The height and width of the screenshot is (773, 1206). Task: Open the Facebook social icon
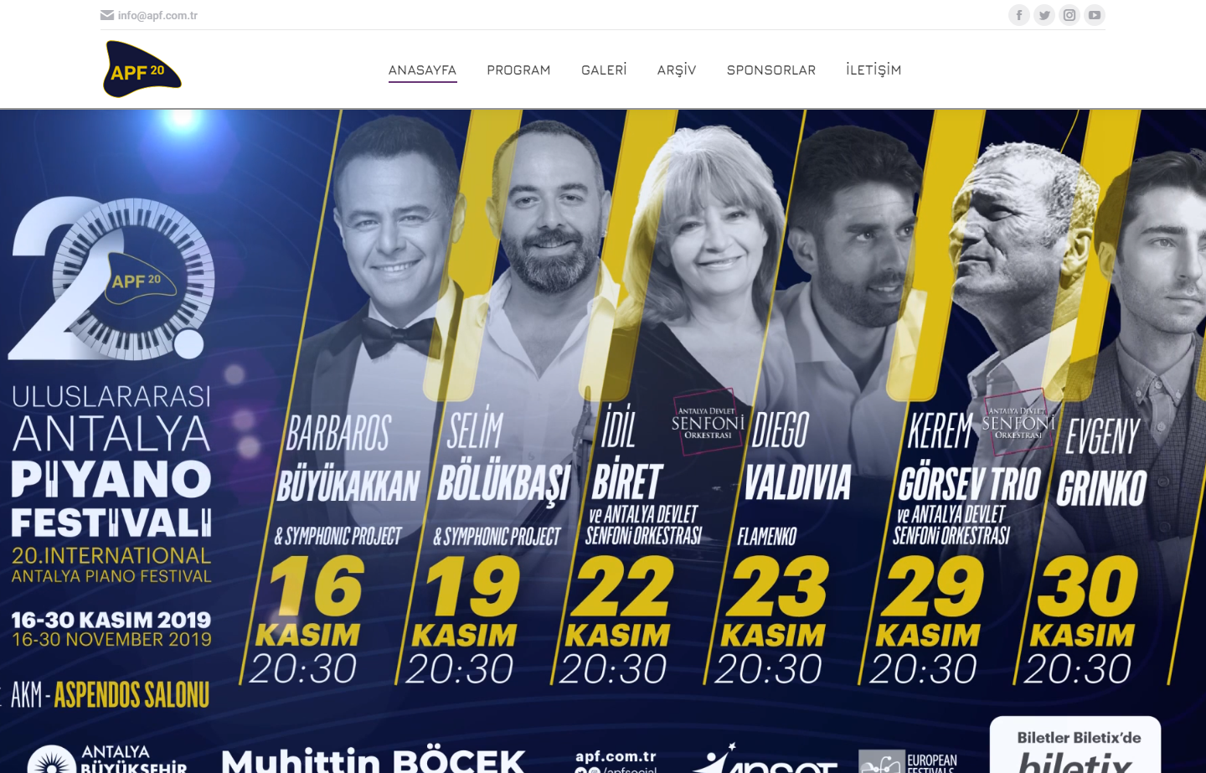(x=1019, y=15)
